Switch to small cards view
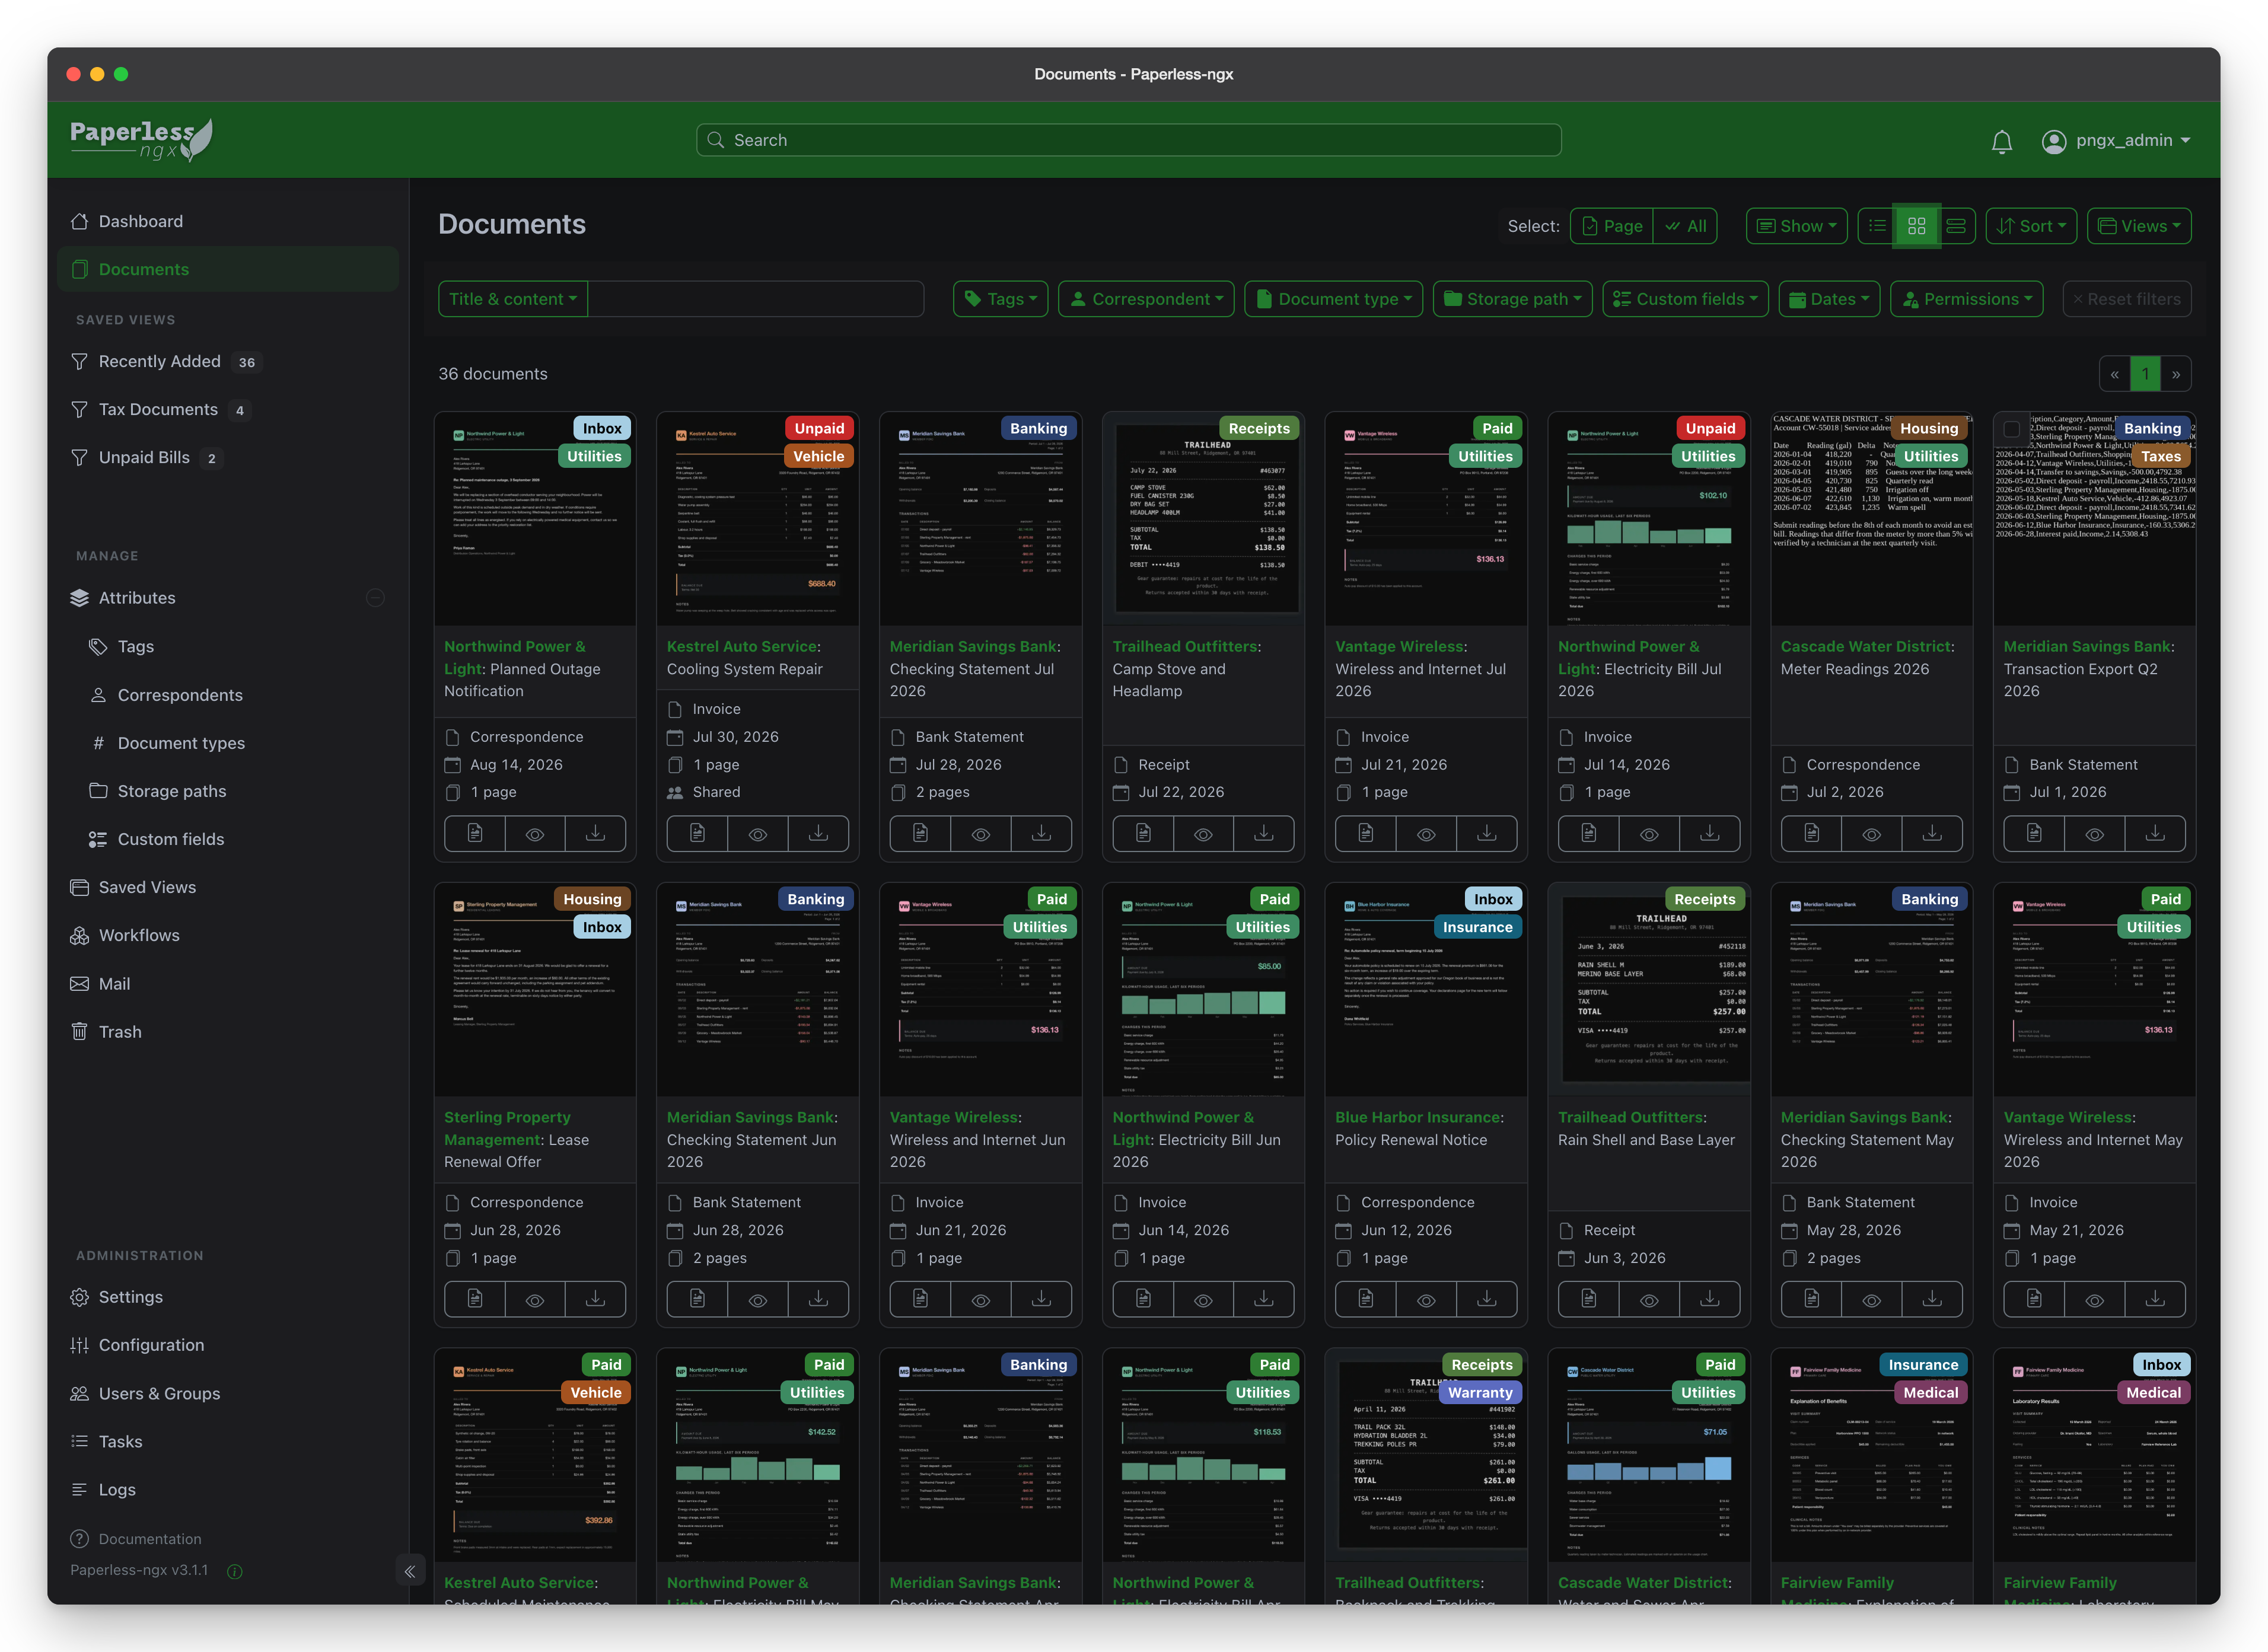The width and height of the screenshot is (2268, 1652). coord(1916,226)
